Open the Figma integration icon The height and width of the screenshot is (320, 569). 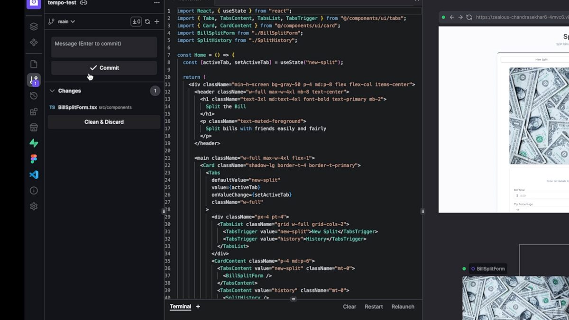click(x=34, y=159)
